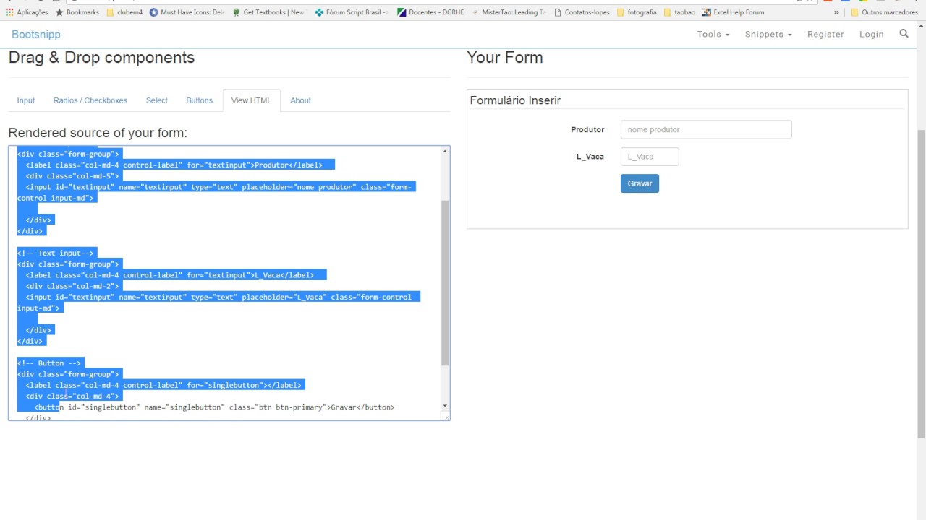Switch to the Buttons tab
The height and width of the screenshot is (520, 926).
click(x=200, y=100)
